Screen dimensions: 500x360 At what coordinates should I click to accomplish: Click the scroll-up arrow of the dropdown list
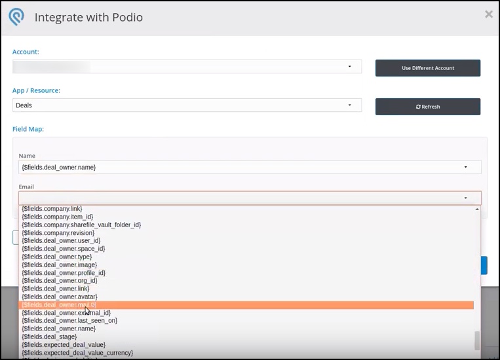tap(477, 209)
